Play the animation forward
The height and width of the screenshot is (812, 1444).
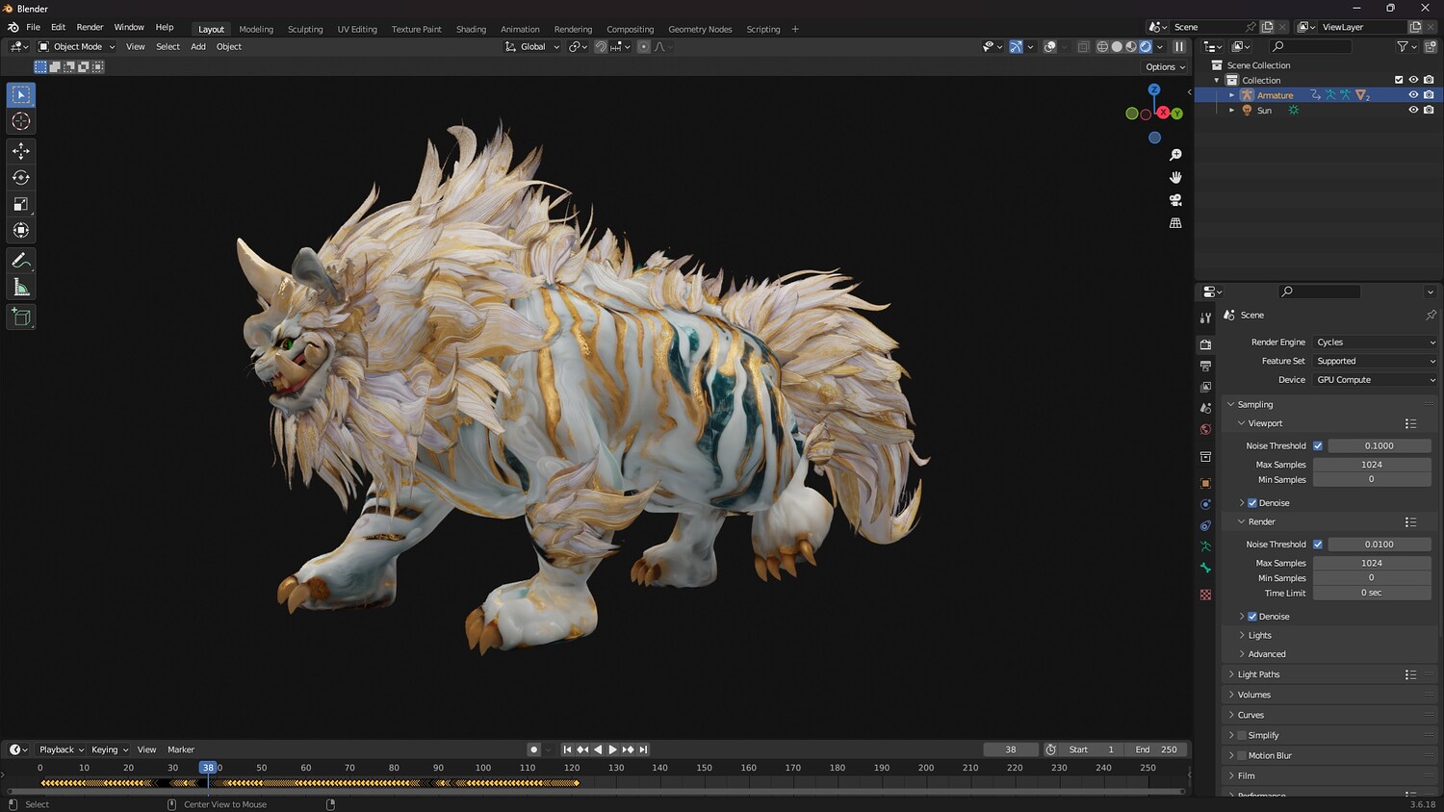pyautogui.click(x=612, y=749)
